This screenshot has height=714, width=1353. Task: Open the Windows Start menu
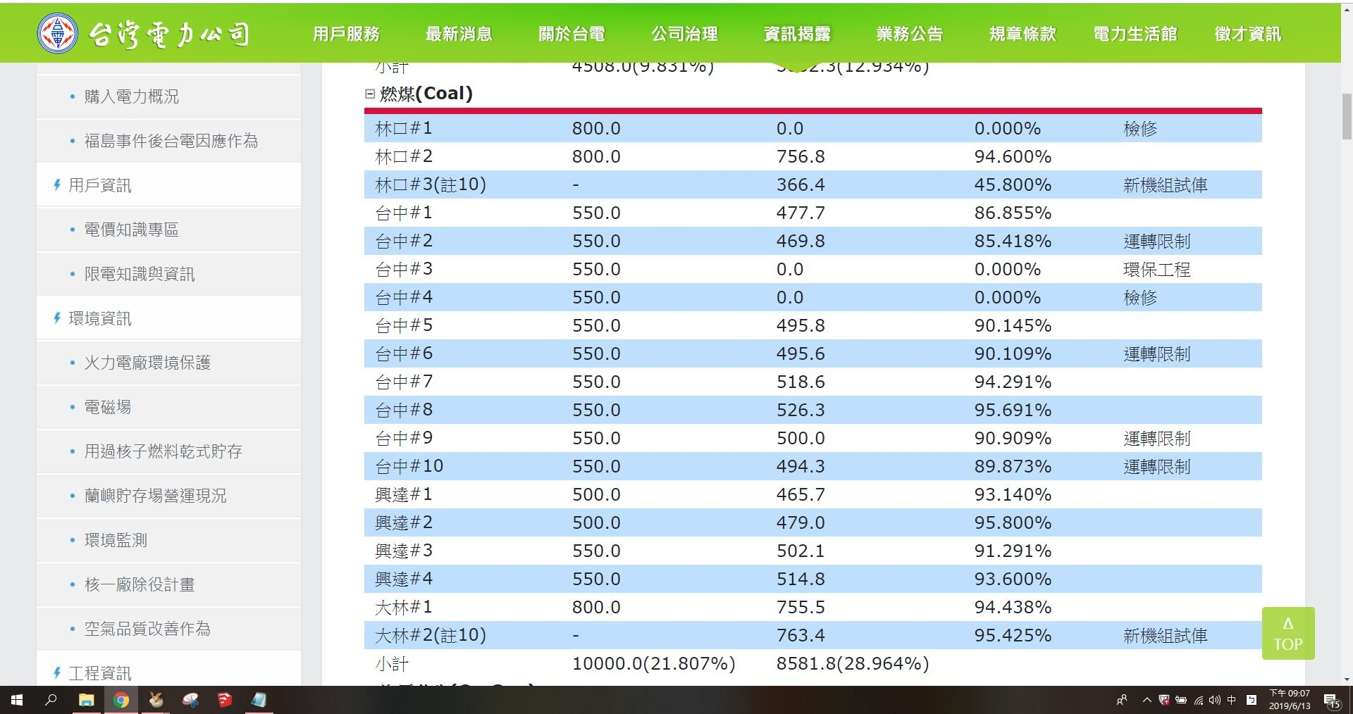(x=17, y=700)
